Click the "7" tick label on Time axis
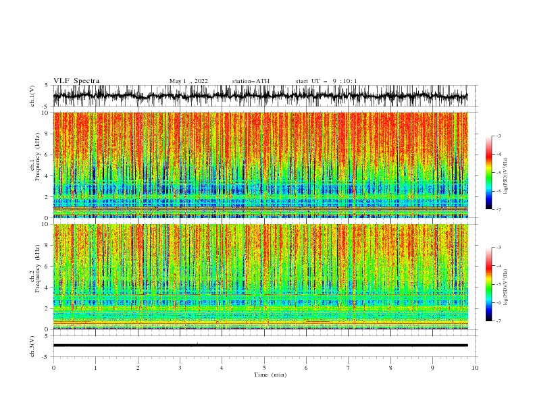 coord(349,368)
